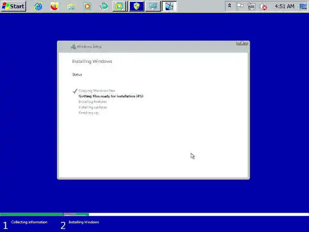Click the setup progress bar at bottom
Screen dimensions: 309x232
[154, 214]
